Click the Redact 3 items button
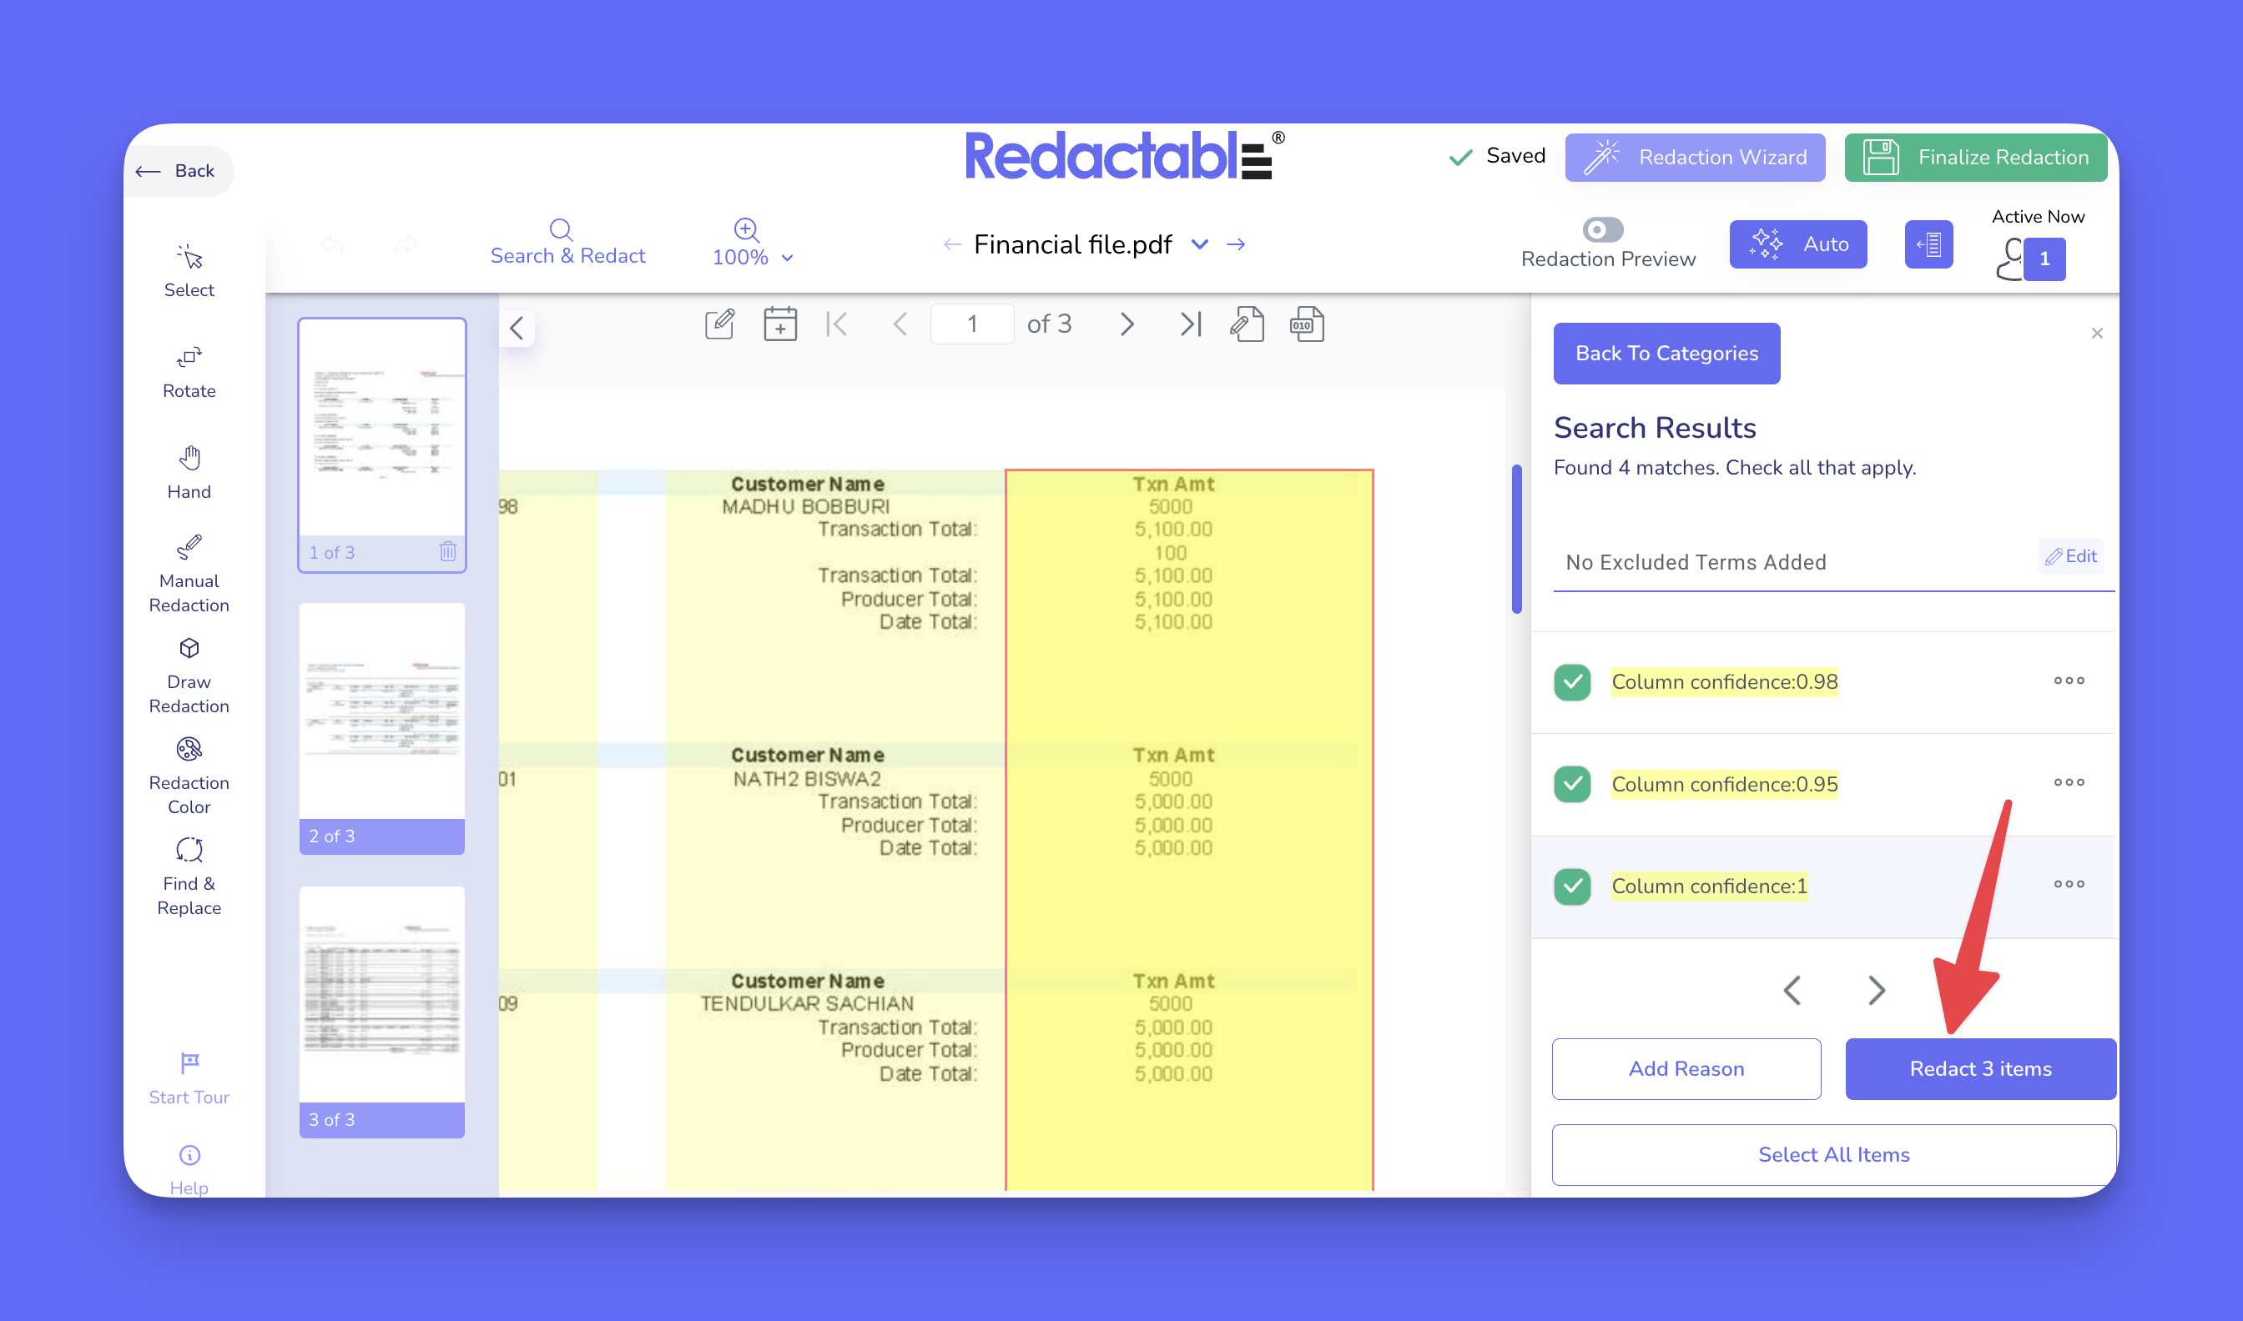This screenshot has height=1321, width=2243. click(1979, 1068)
